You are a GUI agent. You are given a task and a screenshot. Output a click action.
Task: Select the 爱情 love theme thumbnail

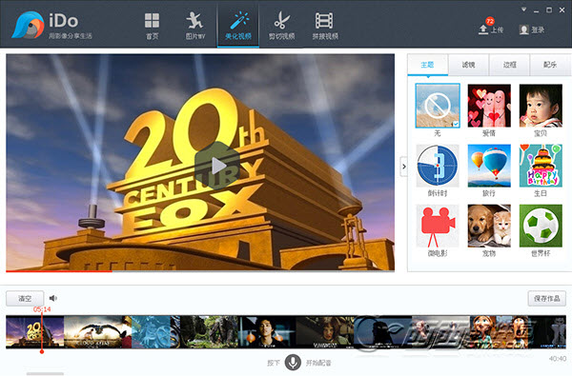point(489,106)
